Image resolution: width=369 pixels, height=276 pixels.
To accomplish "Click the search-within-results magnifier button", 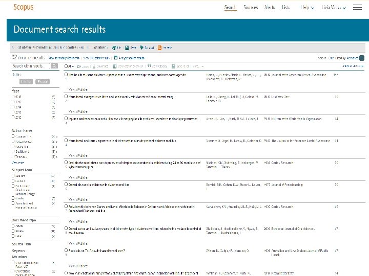I will tap(54, 66).
